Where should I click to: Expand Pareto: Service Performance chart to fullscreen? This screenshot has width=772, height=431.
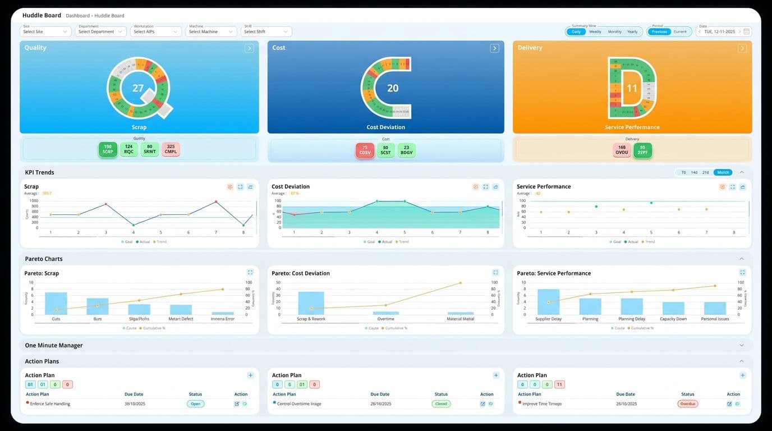[743, 272]
